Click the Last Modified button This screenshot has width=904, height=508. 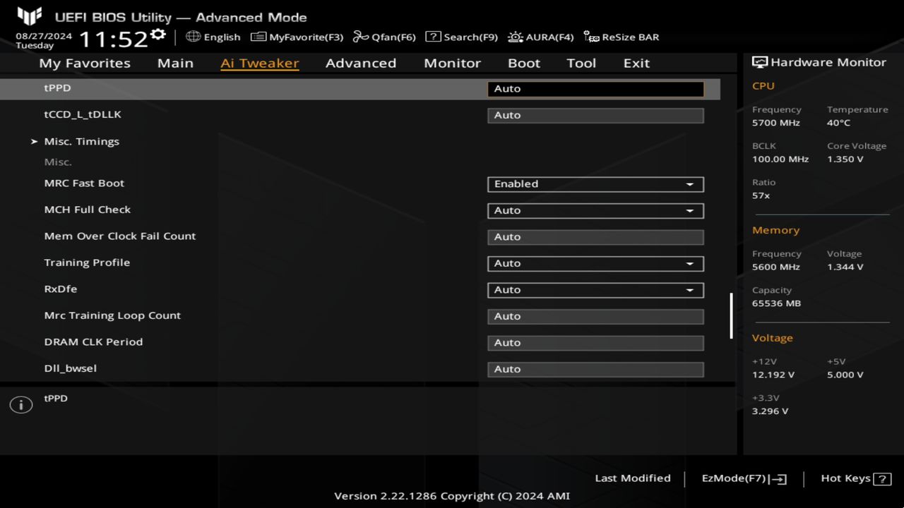coord(633,478)
